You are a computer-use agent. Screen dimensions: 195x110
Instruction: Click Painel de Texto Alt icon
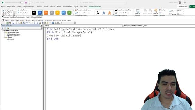point(137,13)
